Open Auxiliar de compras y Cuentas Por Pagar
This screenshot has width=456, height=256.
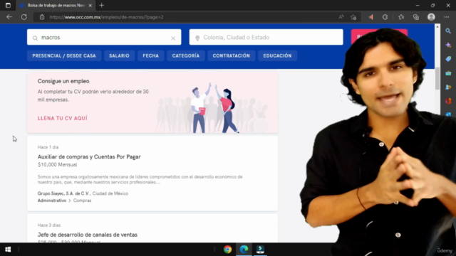[89, 156]
